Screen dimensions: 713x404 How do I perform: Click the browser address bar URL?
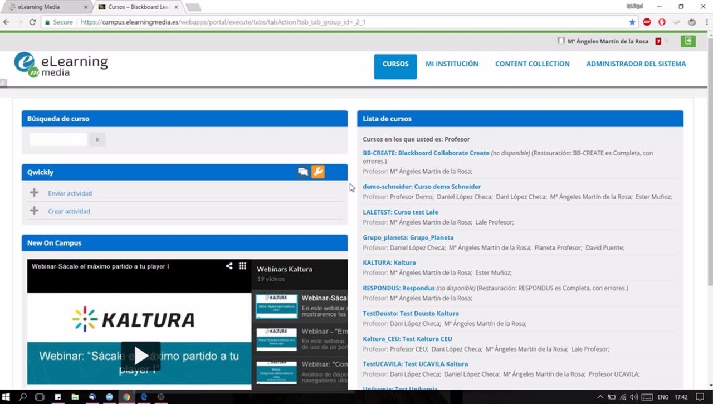[x=223, y=22]
